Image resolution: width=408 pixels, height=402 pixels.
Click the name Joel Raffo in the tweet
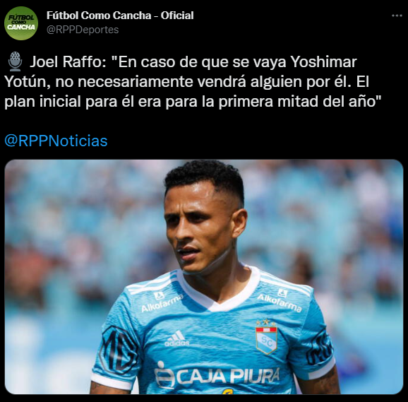point(68,62)
